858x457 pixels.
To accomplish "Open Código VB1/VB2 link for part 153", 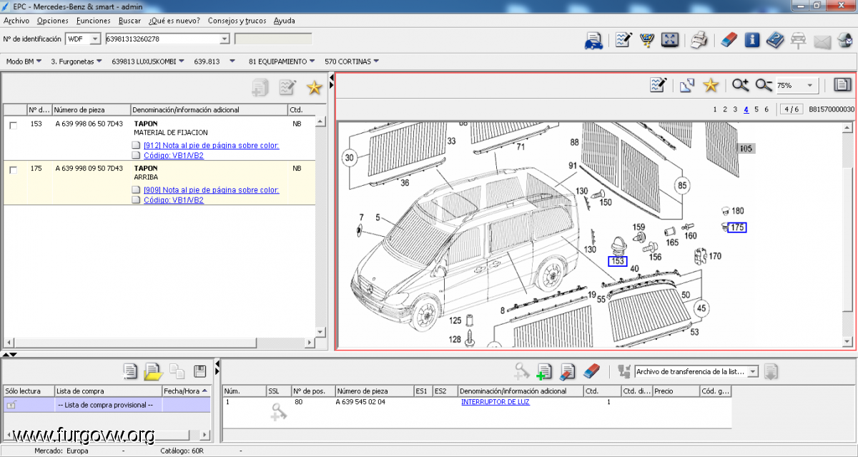I will tap(174, 155).
